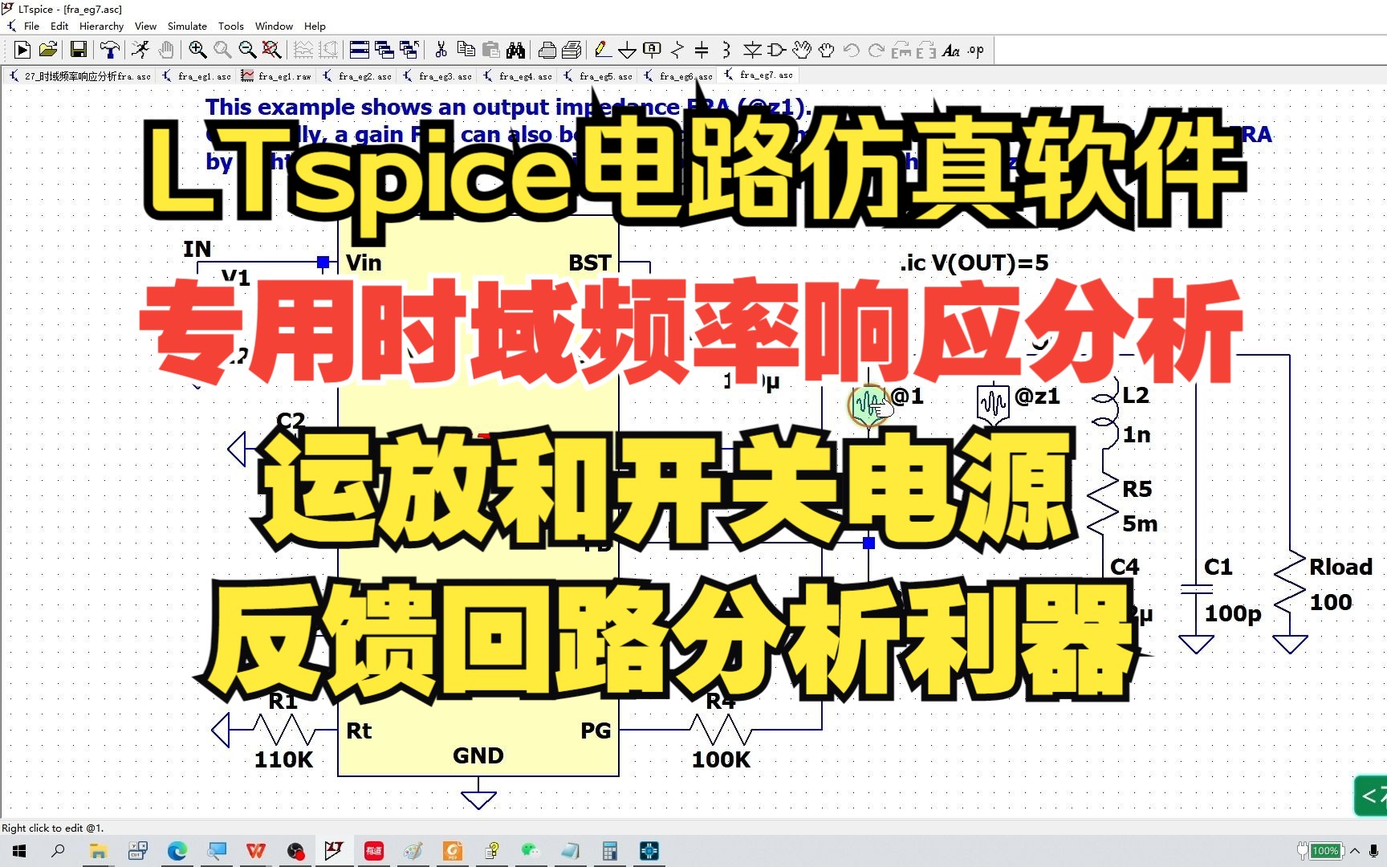Switch to the fra_eg1.raw tab
1387x867 pixels.
[277, 75]
